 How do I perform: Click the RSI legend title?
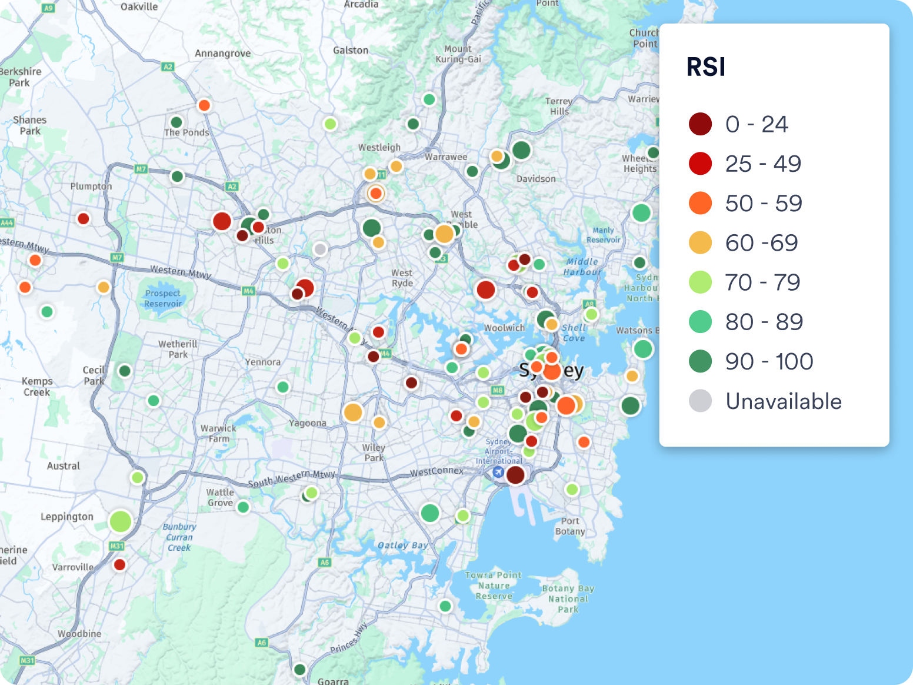click(x=706, y=67)
